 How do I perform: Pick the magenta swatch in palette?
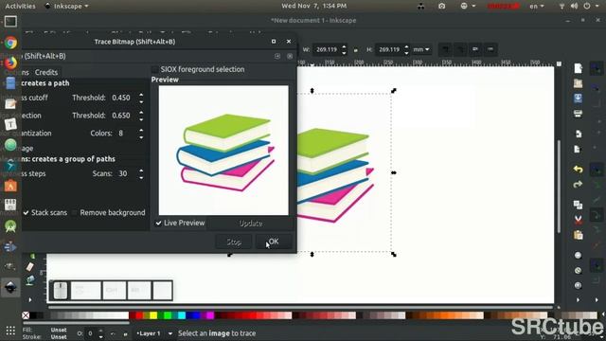pos(210,315)
